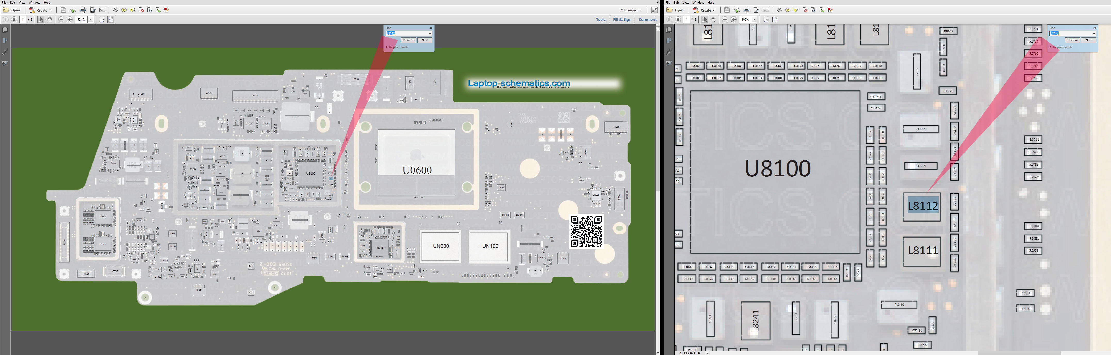Activate the Hand tool in left window
1111x355 pixels.
pyautogui.click(x=50, y=19)
